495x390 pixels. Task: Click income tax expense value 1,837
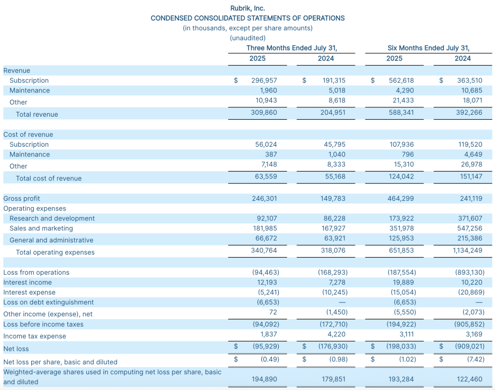pyautogui.click(x=269, y=334)
